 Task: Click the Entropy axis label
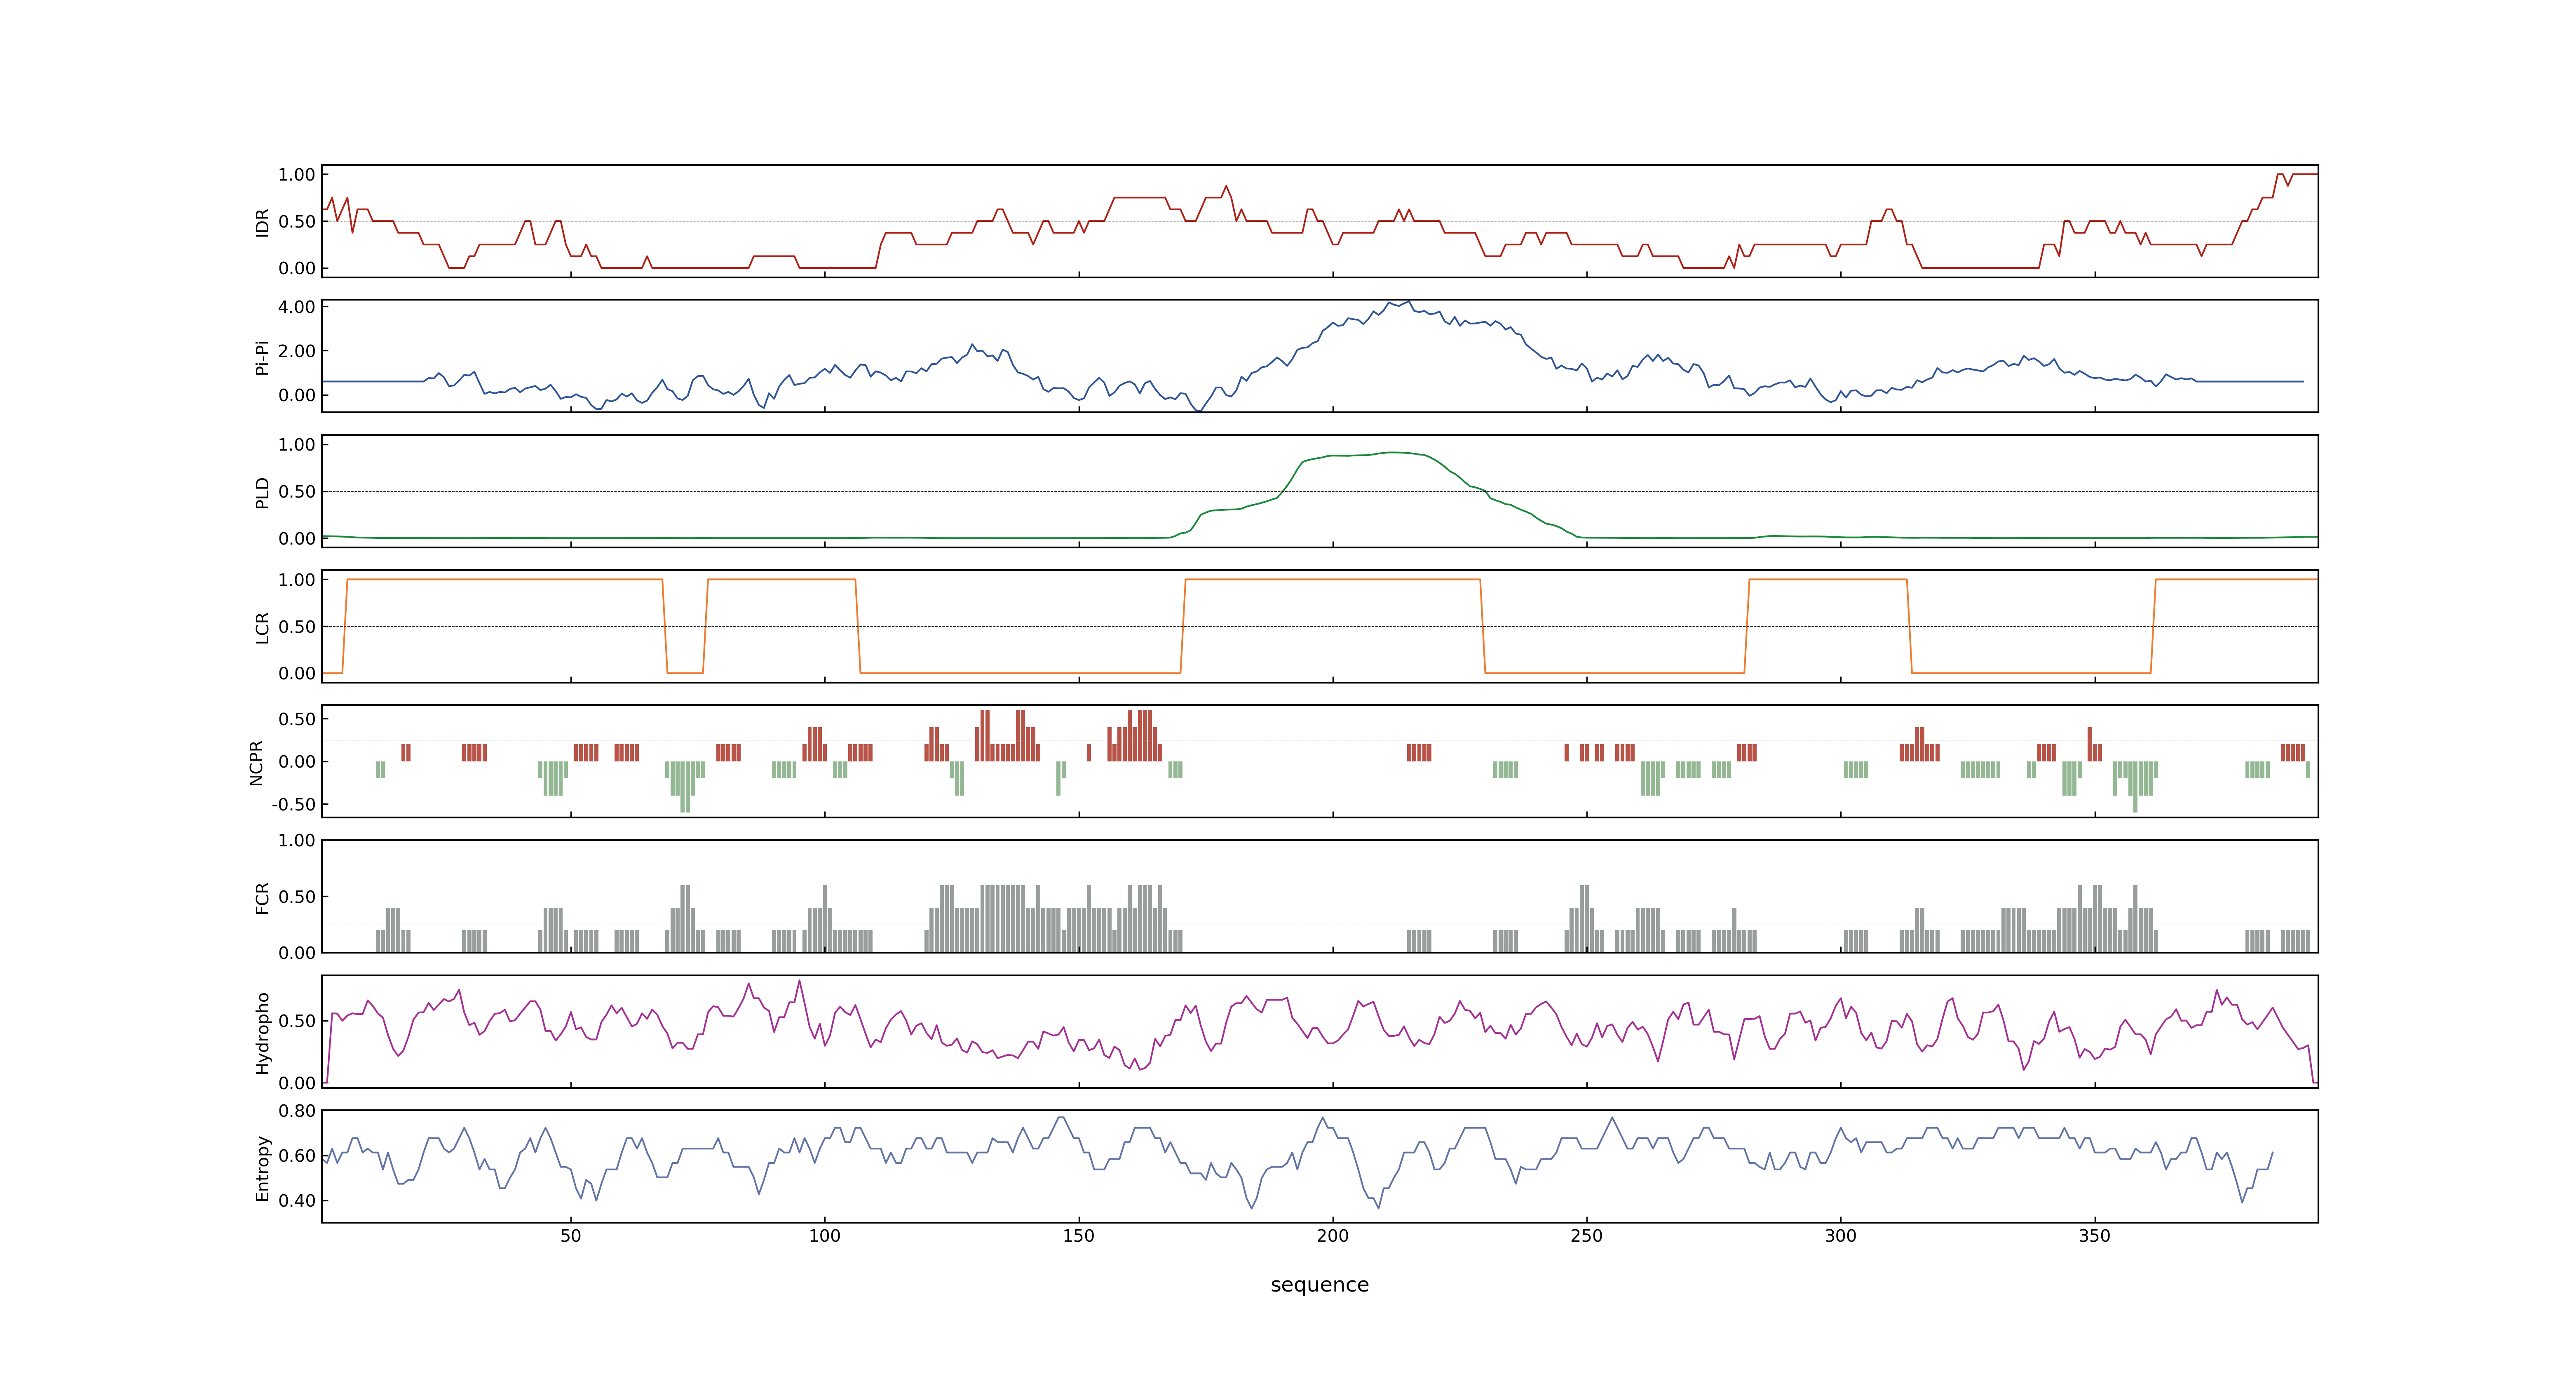pyautogui.click(x=262, y=1167)
